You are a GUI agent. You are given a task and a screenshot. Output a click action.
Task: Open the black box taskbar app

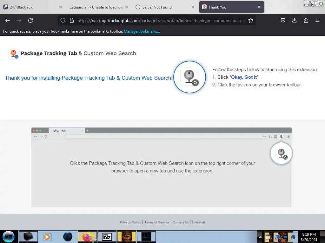tap(28, 237)
